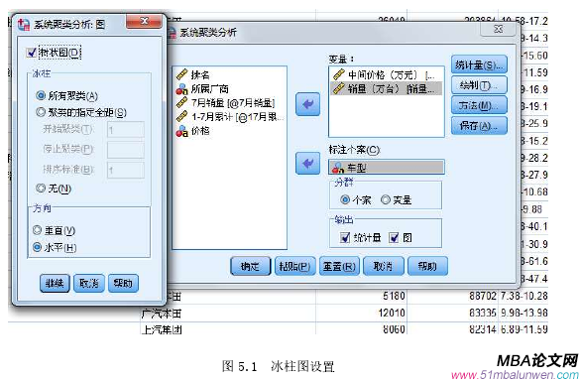Click the 确定 button in main dialog
The height and width of the screenshot is (381, 581).
[251, 266]
